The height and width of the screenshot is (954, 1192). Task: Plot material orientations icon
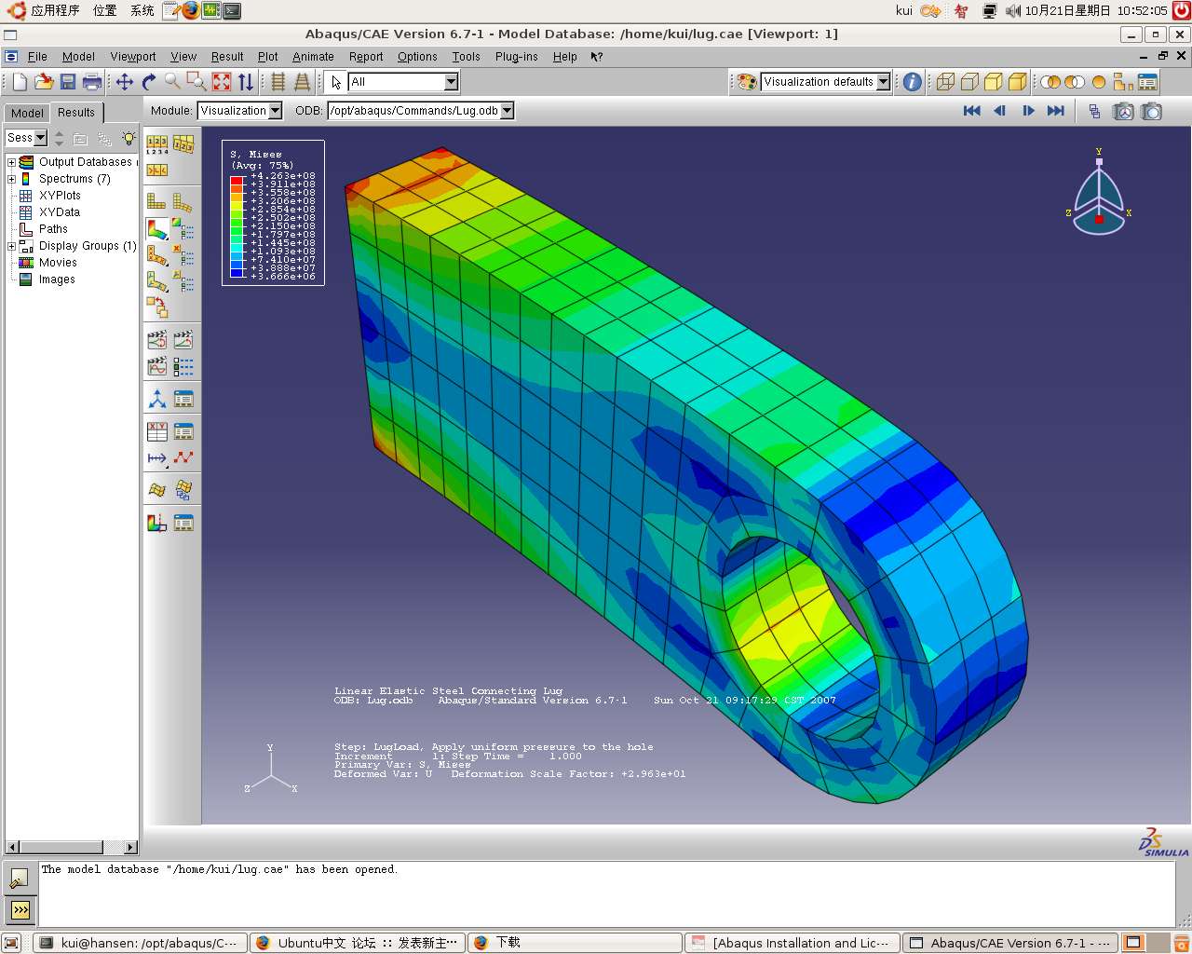(157, 280)
